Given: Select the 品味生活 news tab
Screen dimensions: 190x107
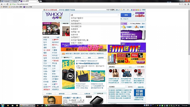Looking at the screenshot, I should (100, 94).
